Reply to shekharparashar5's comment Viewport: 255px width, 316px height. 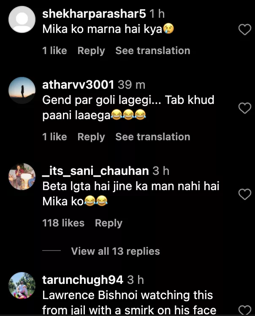[x=91, y=51]
